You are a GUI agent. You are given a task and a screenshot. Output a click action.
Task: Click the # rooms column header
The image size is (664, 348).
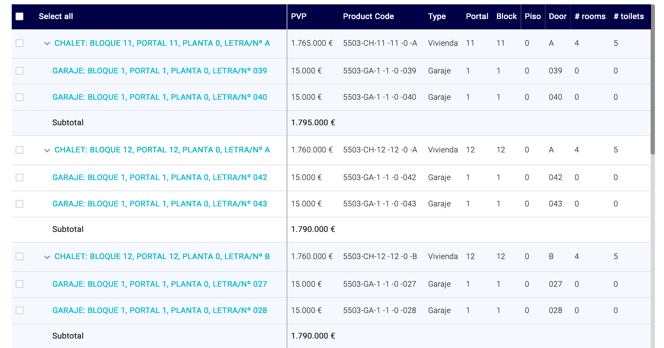[x=590, y=16]
